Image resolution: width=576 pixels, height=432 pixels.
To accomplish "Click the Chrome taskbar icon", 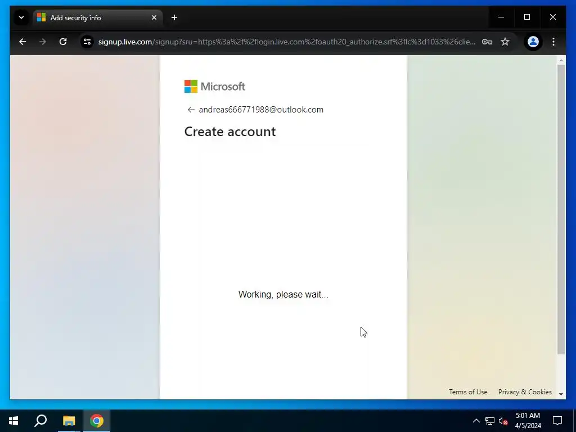I will pos(97,421).
